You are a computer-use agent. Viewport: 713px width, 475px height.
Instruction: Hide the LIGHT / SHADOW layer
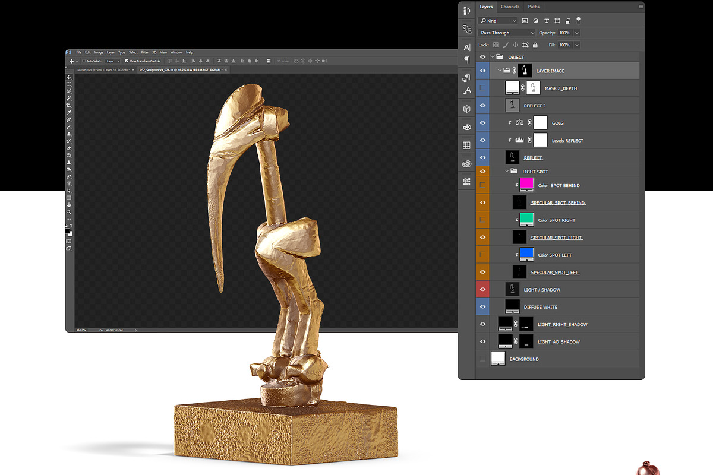pos(482,290)
